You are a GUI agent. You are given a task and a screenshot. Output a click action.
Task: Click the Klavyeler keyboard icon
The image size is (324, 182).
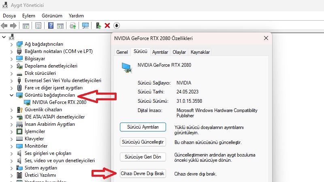[19, 139]
